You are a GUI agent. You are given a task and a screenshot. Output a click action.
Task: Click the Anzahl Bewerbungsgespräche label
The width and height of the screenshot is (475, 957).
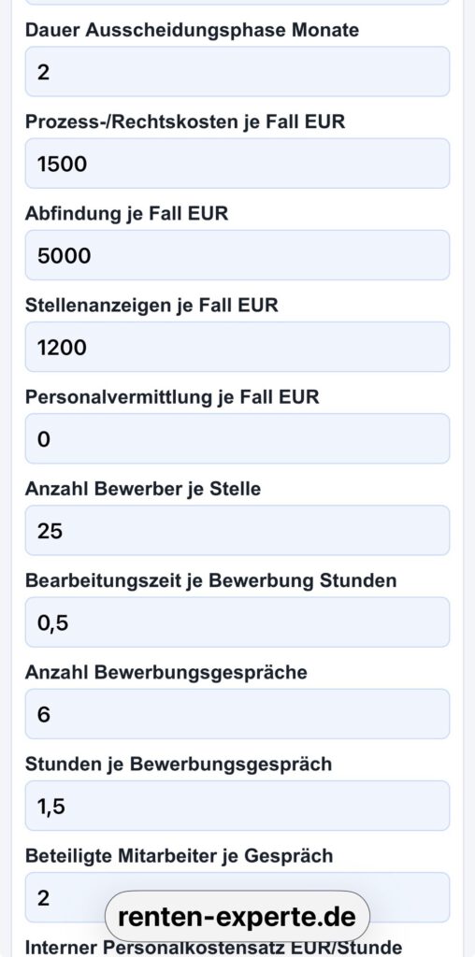(166, 673)
